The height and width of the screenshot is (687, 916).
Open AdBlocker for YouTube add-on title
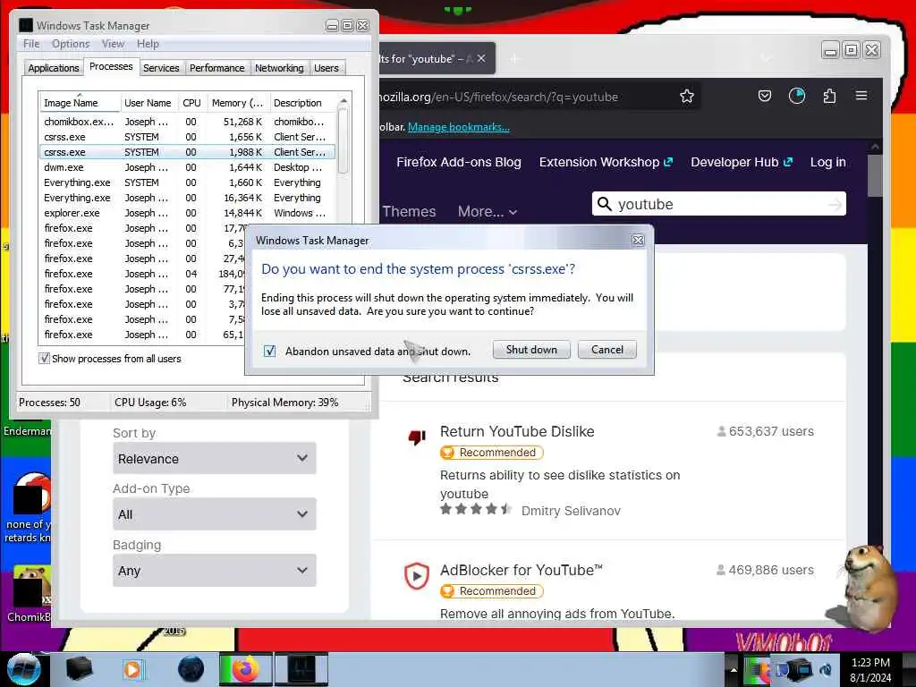coord(522,570)
